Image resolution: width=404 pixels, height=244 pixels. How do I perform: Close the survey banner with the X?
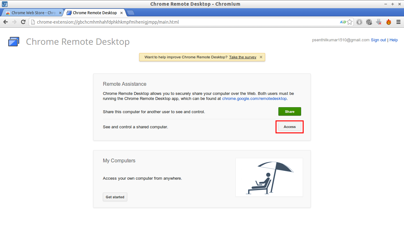pos(261,57)
